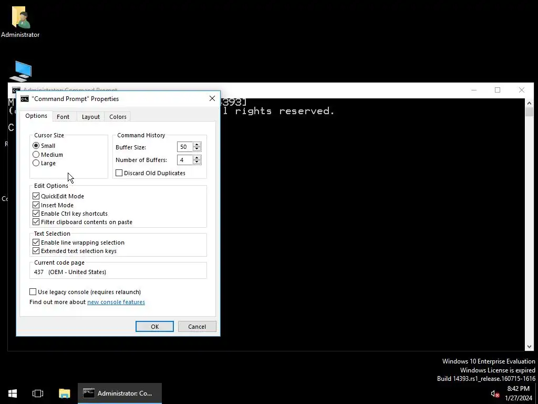Click the Command Prompt Properties title icon
This screenshot has height=404, width=538.
[25, 99]
